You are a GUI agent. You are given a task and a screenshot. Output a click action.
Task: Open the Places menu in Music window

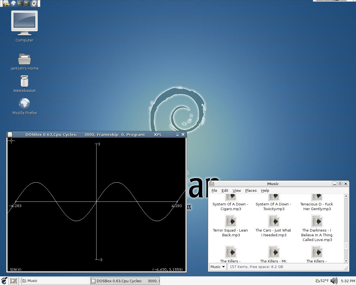tap(251, 190)
